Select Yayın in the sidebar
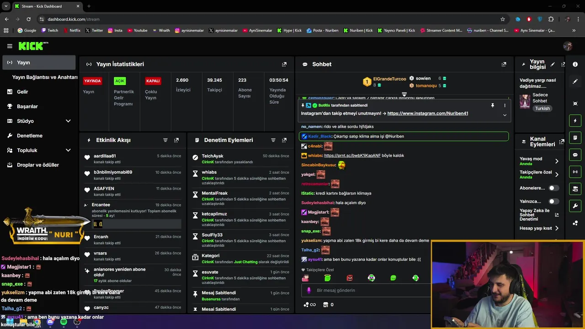The image size is (585, 329). (x=38, y=63)
